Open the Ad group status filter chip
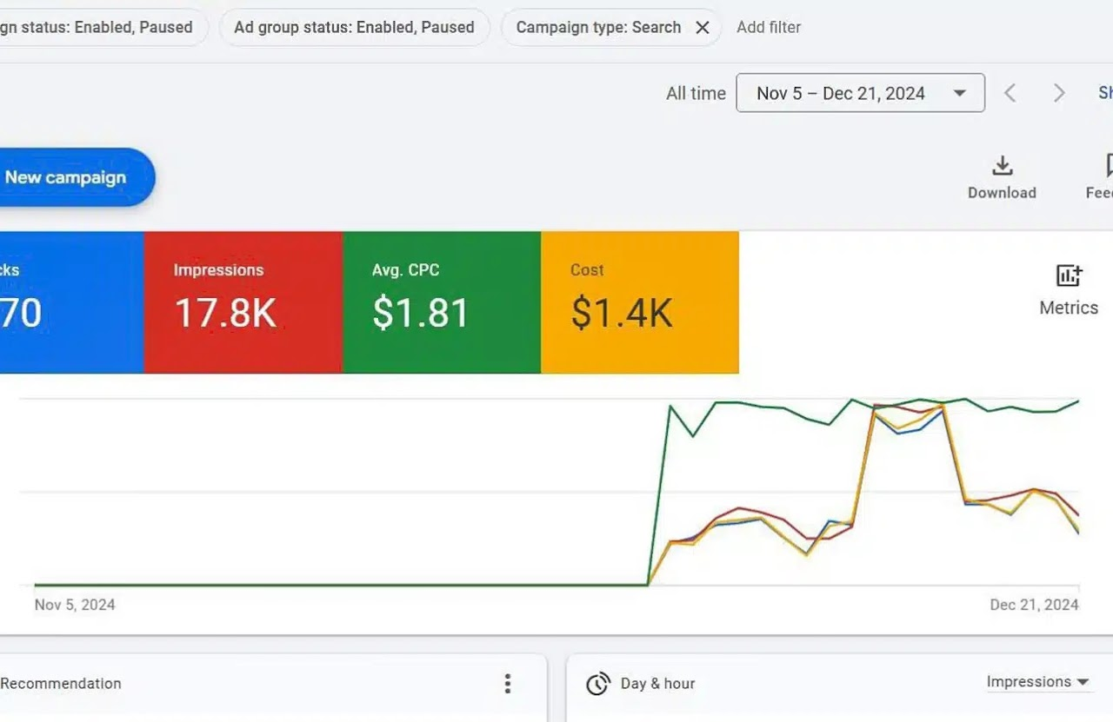This screenshot has height=722, width=1113. pyautogui.click(x=354, y=28)
